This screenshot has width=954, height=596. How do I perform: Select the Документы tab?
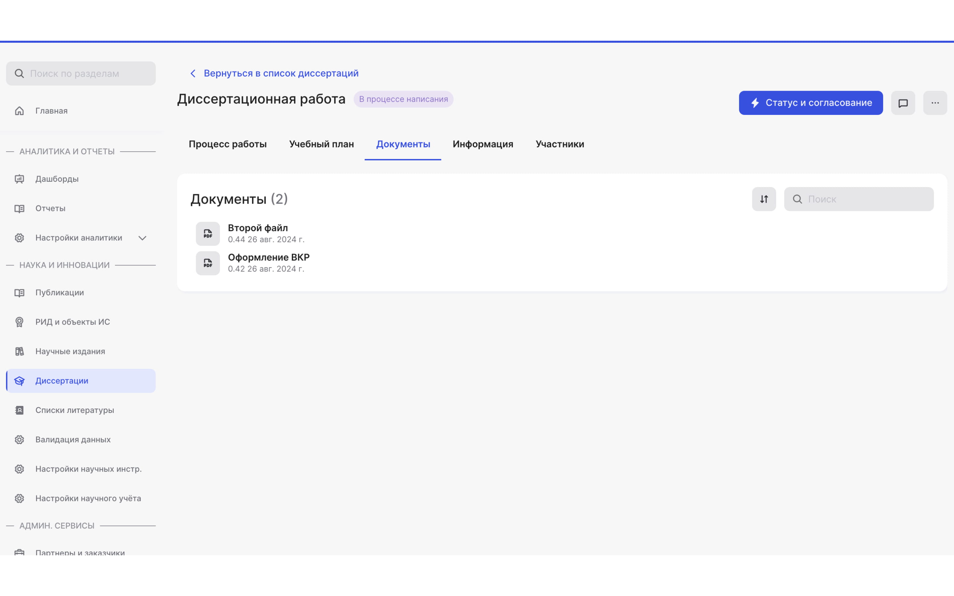[x=403, y=144]
